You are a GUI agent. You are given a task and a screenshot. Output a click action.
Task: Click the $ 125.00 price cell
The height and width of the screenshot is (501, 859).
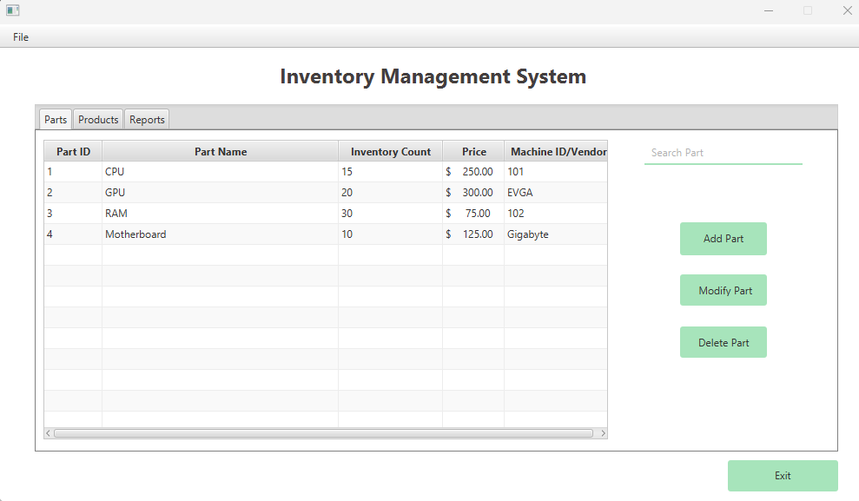pos(474,234)
